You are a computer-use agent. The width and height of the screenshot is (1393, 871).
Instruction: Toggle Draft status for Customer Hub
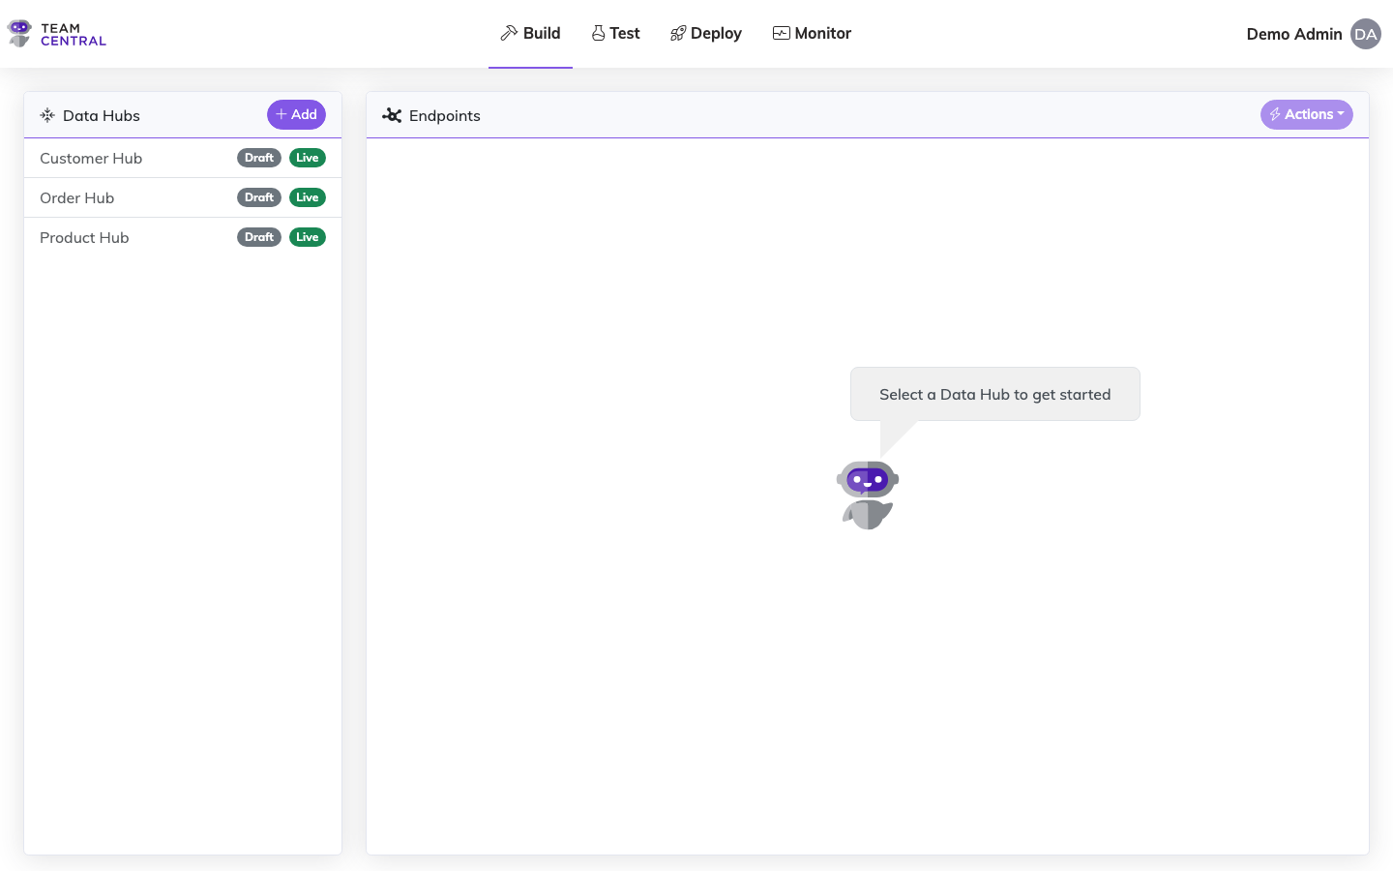[x=258, y=158]
